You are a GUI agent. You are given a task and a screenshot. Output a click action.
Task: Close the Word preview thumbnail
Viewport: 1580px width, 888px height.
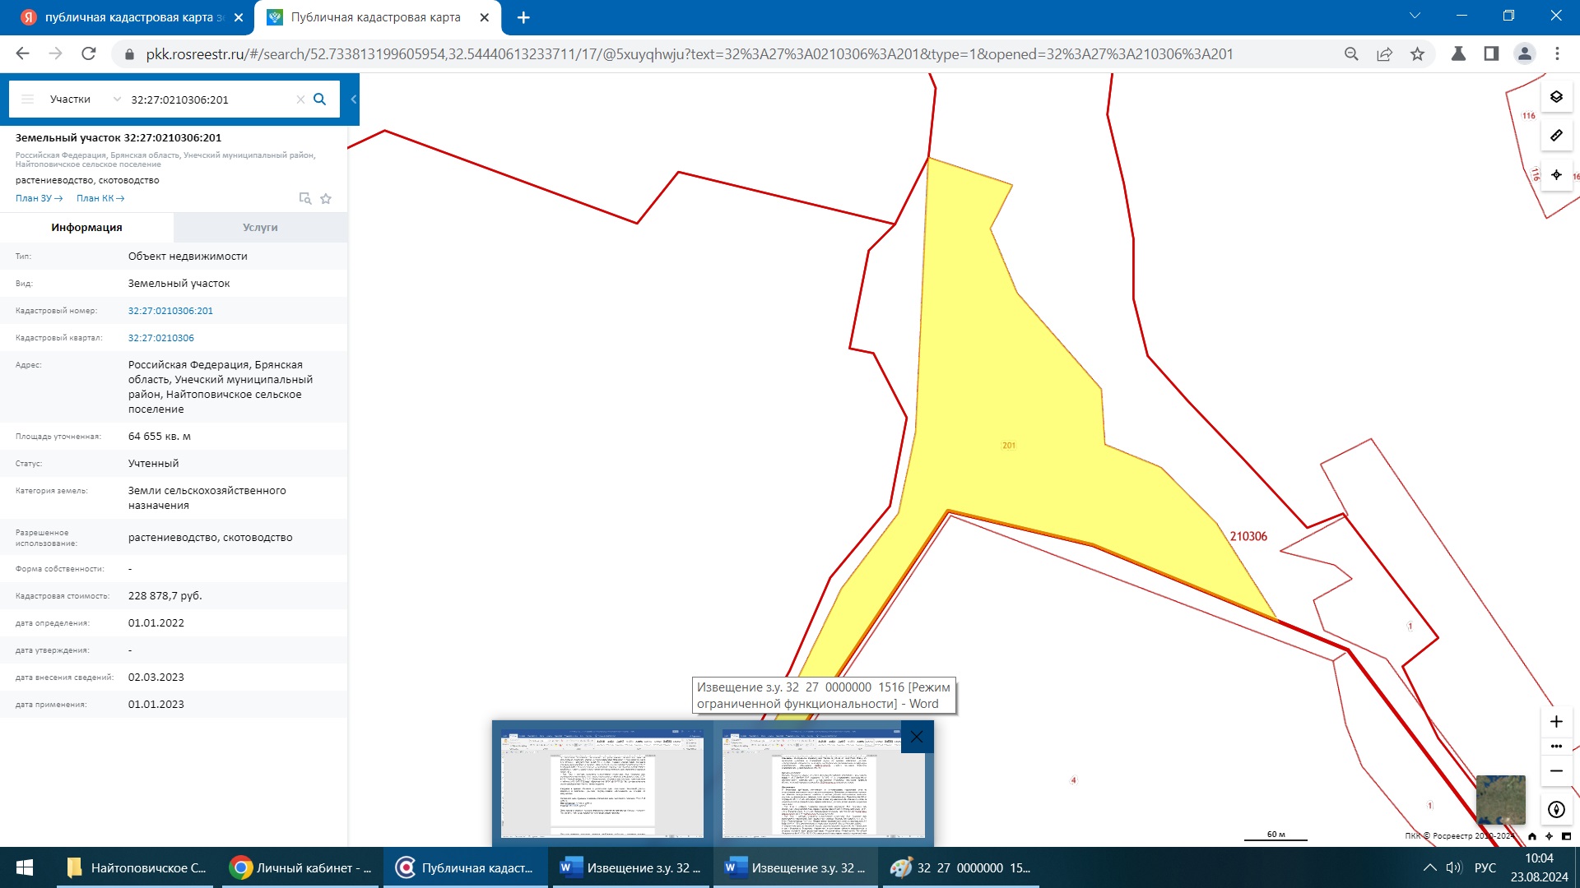917,737
